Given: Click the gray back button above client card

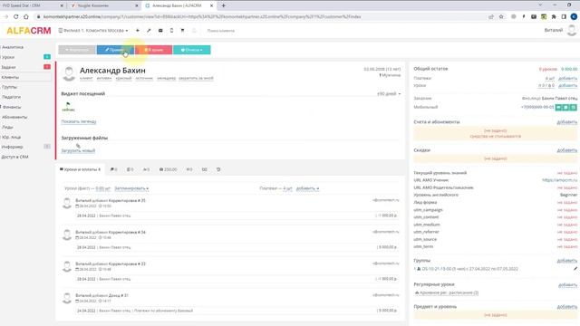Looking at the screenshot, I should (77, 50).
